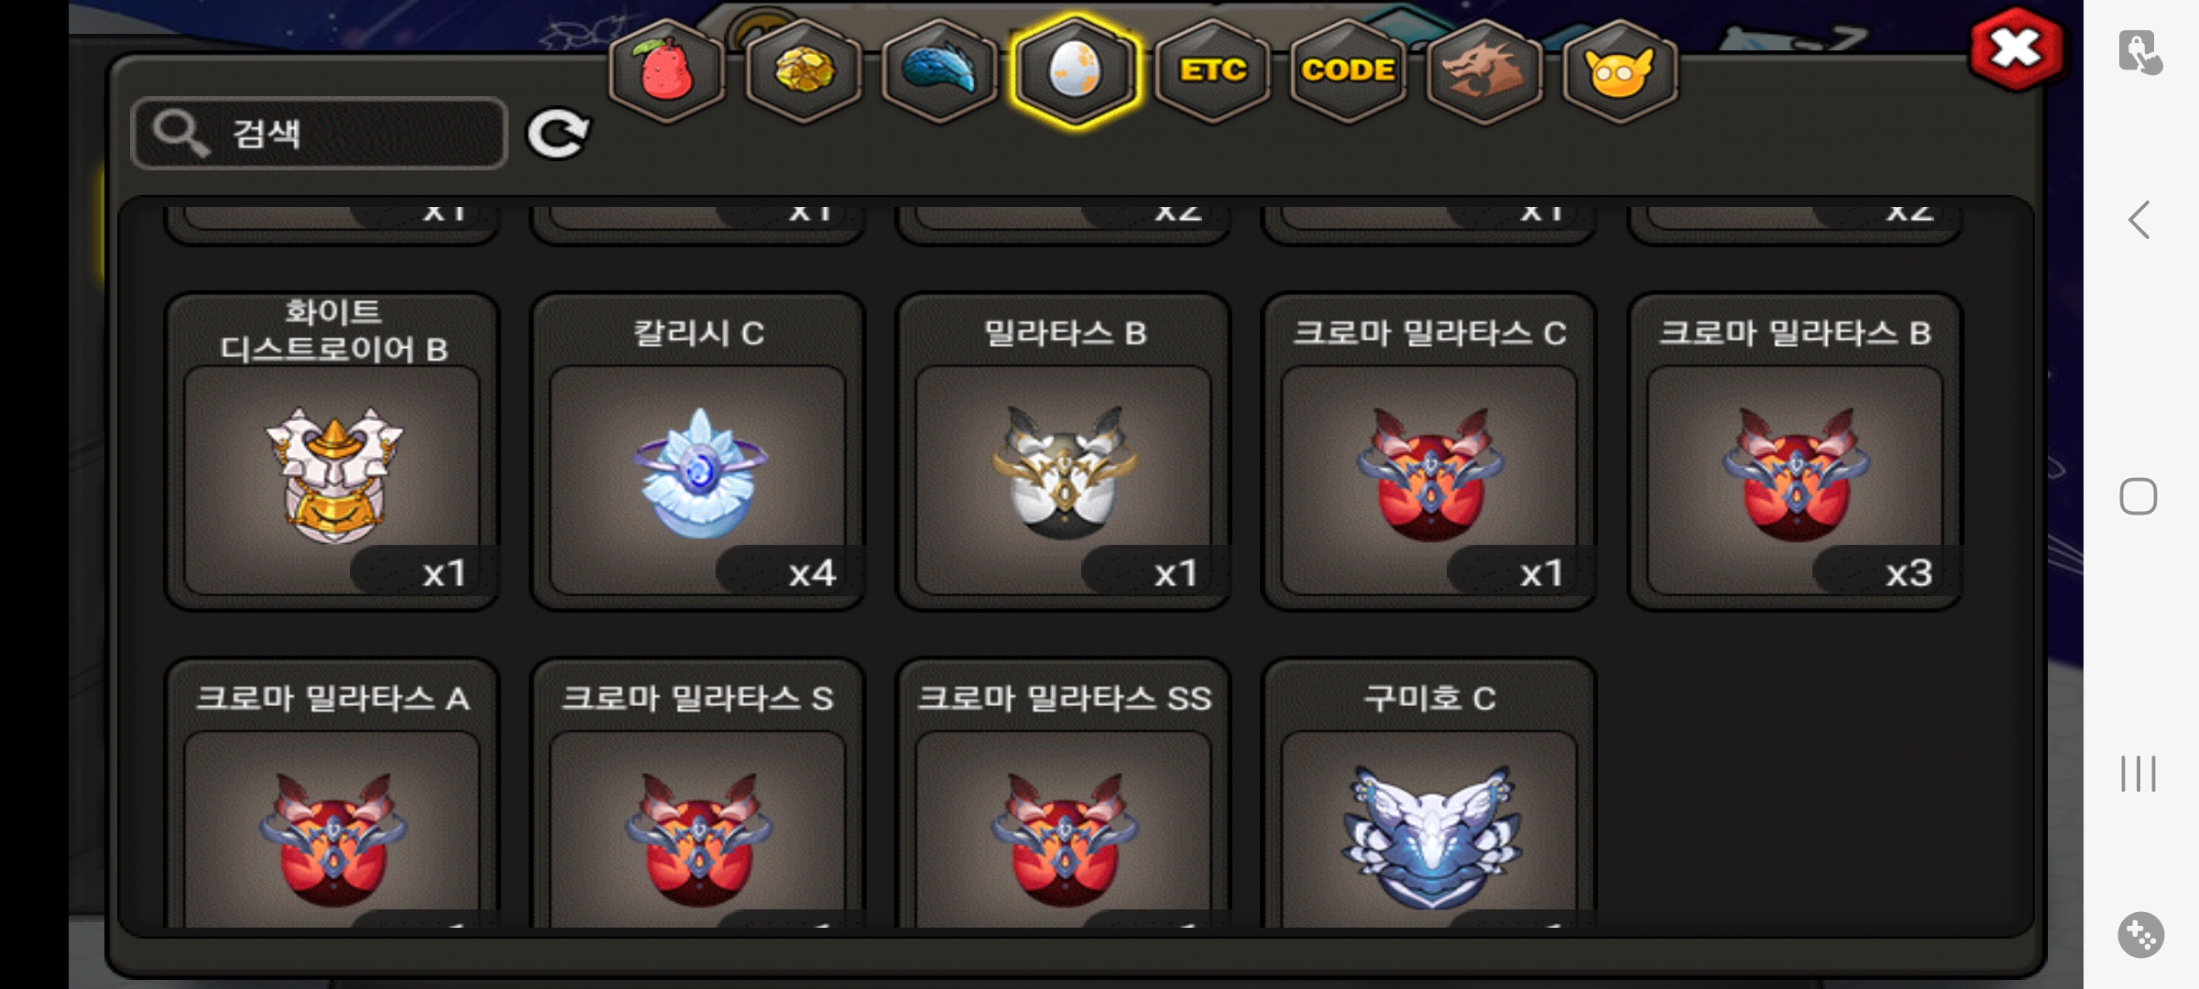This screenshot has height=989, width=2199.
Task: Tap the Android back arrow
Action: click(x=2139, y=220)
